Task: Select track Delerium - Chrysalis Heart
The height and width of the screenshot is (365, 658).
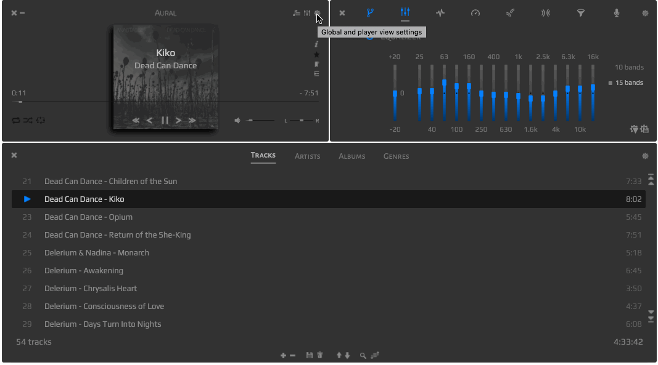Action: pyautogui.click(x=329, y=288)
